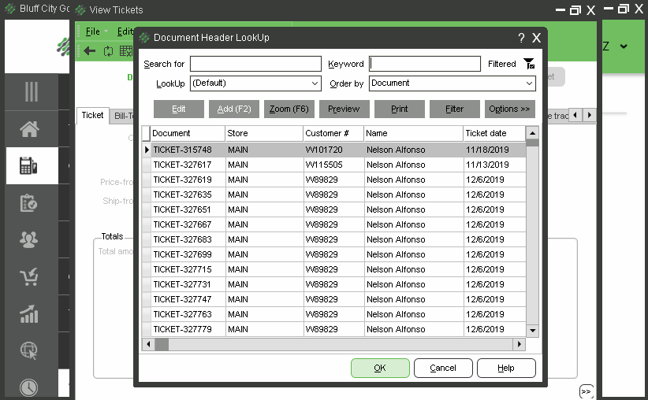The image size is (648, 400).
Task: Select row TICKET-327731
Action: pyautogui.click(x=334, y=284)
